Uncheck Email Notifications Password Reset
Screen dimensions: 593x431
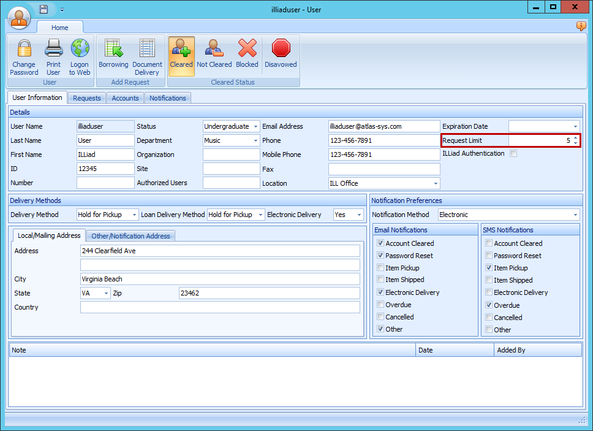click(x=381, y=256)
